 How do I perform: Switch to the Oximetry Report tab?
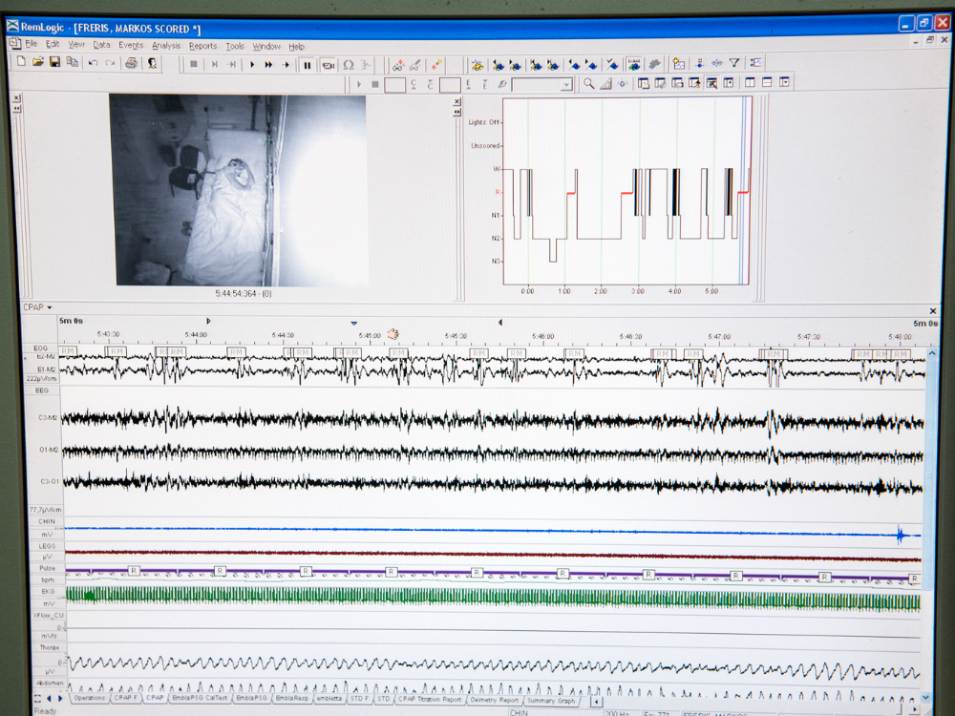point(494,700)
